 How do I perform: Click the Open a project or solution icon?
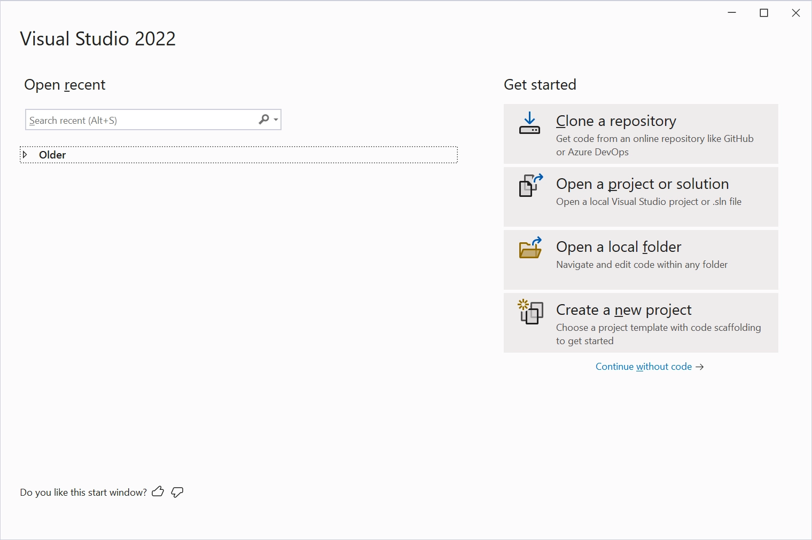(x=530, y=185)
